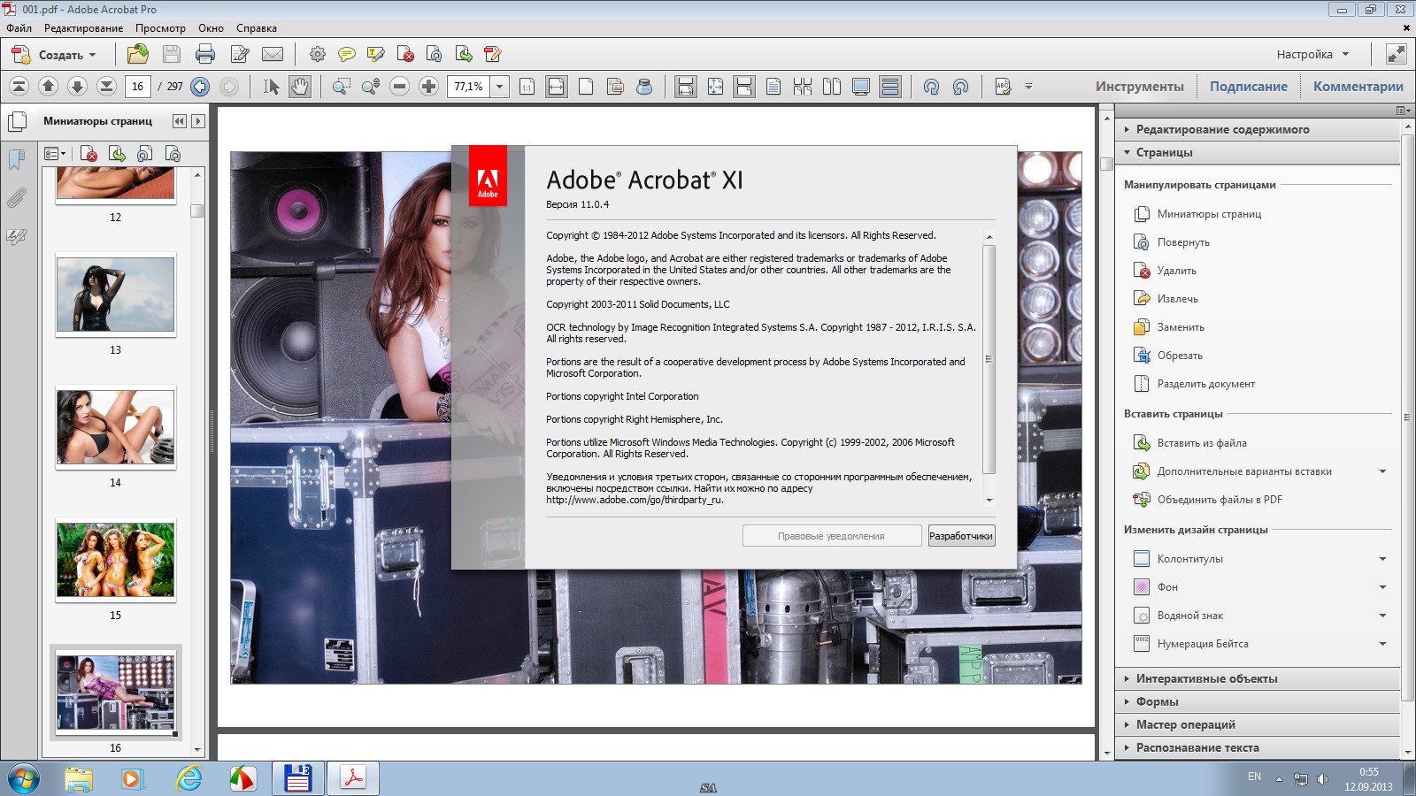Click the Save floppy disk icon in toolbar
Screen dimensions: 1416x796
(172, 55)
